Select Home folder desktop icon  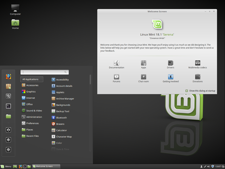pos(15,24)
